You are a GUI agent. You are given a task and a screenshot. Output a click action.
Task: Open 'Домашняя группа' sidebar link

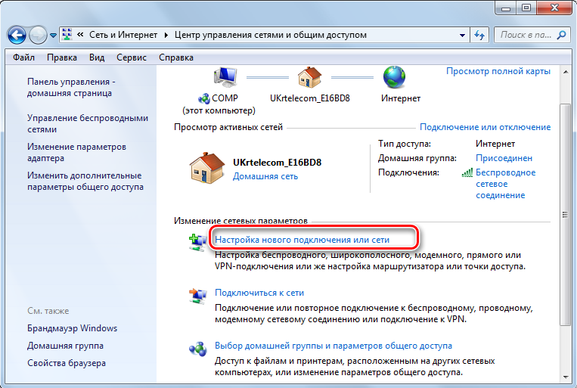click(x=65, y=346)
